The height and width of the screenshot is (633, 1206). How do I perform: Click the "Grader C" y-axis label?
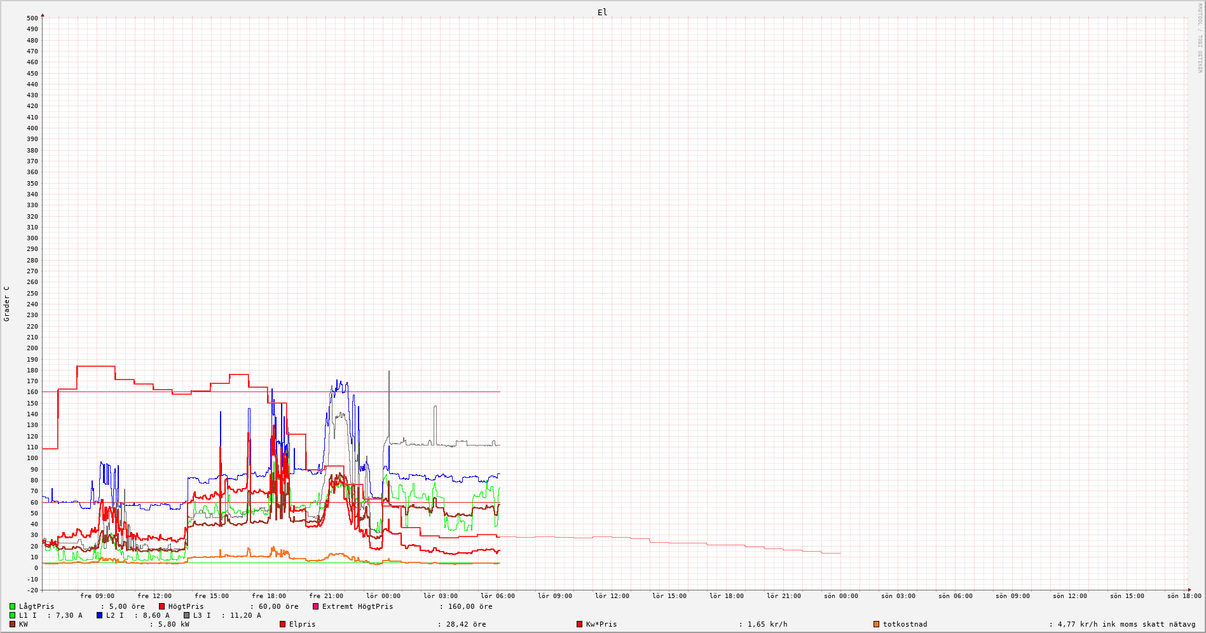pos(7,304)
